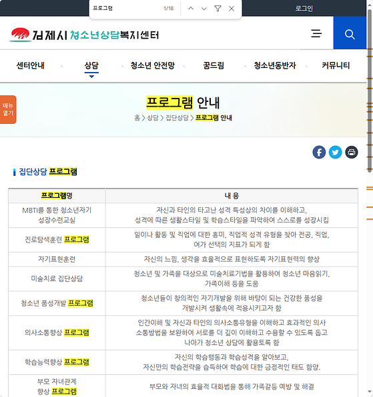Print the page with printer icon
This screenshot has width=373, height=397.
[x=352, y=153]
